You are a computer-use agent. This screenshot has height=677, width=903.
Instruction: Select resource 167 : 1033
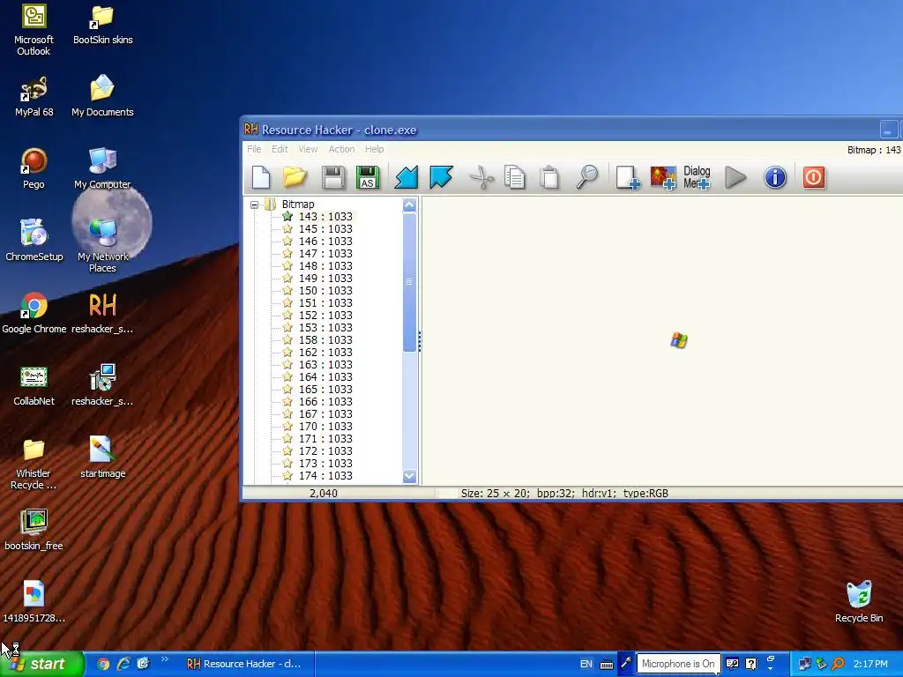pyautogui.click(x=325, y=414)
